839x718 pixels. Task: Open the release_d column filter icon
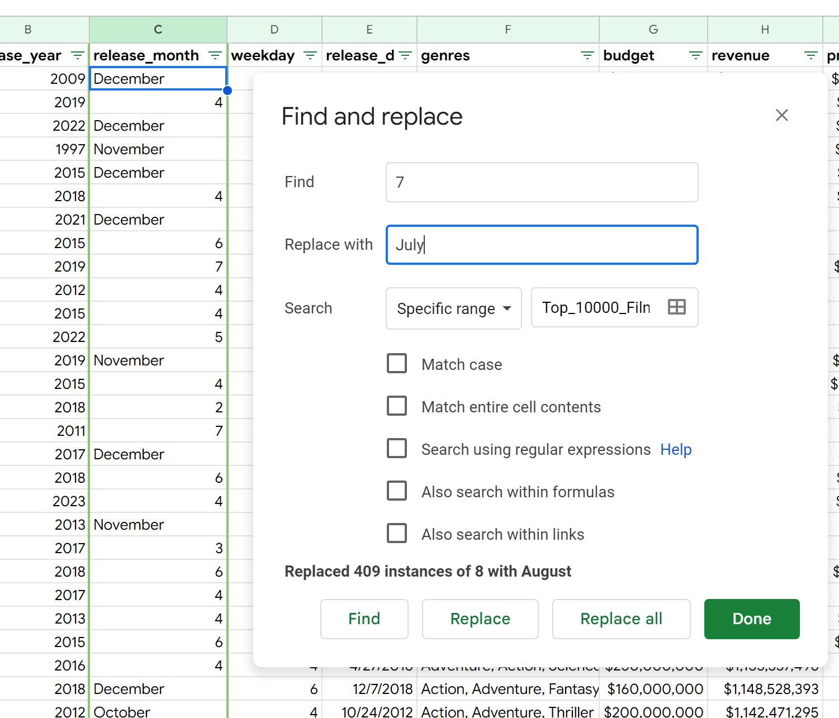click(x=405, y=56)
